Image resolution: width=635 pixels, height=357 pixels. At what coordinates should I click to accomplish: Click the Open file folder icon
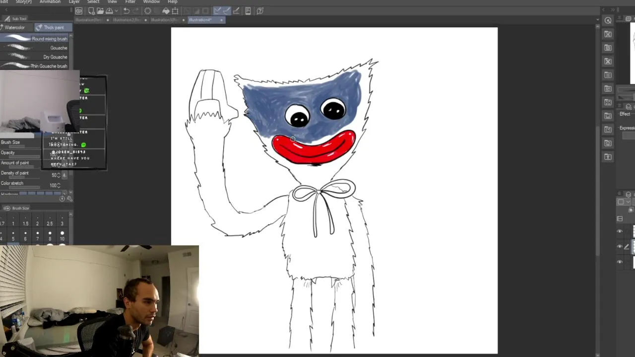click(x=100, y=11)
